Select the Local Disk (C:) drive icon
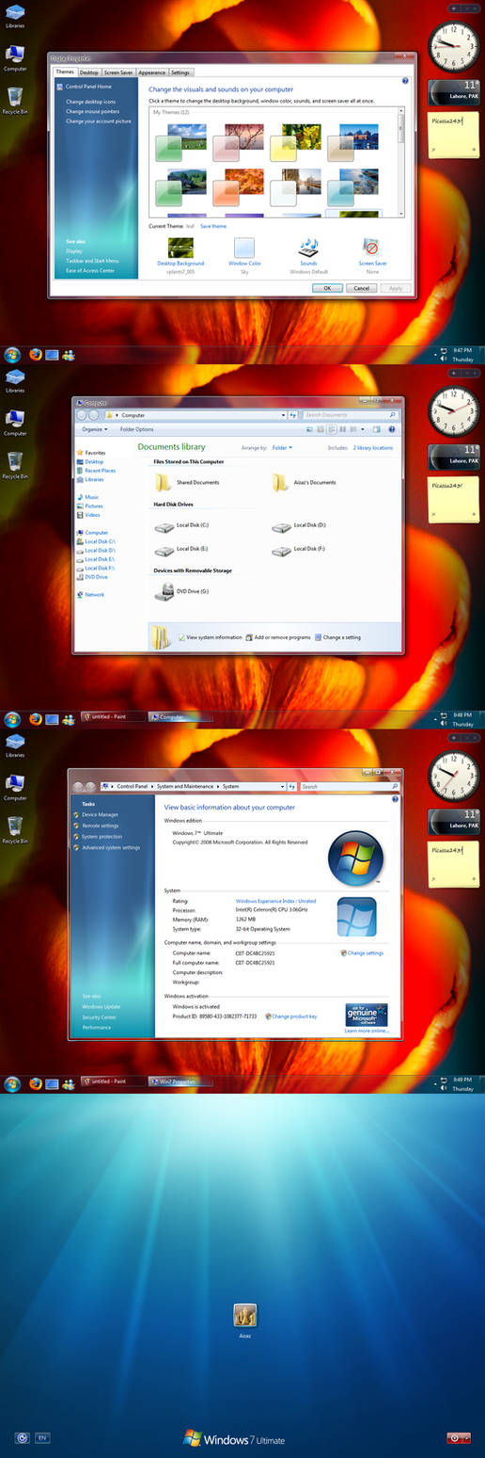This screenshot has width=485, height=1458. [164, 527]
